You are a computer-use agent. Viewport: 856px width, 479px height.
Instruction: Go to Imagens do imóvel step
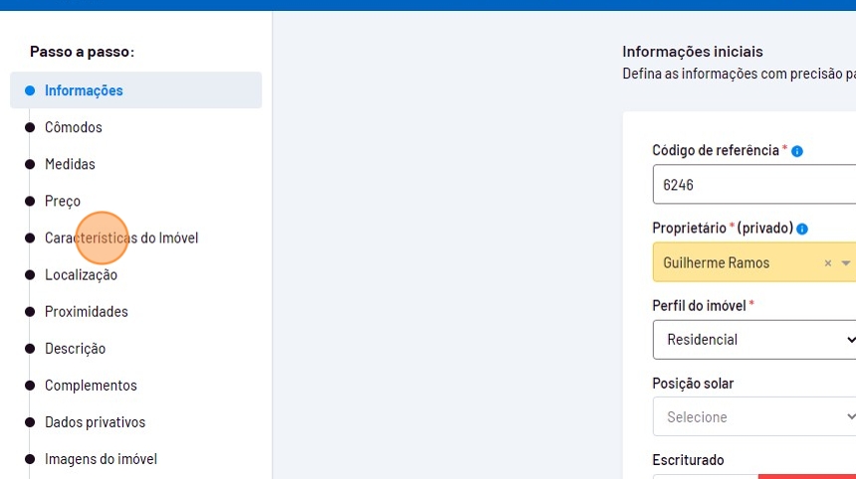[101, 459]
